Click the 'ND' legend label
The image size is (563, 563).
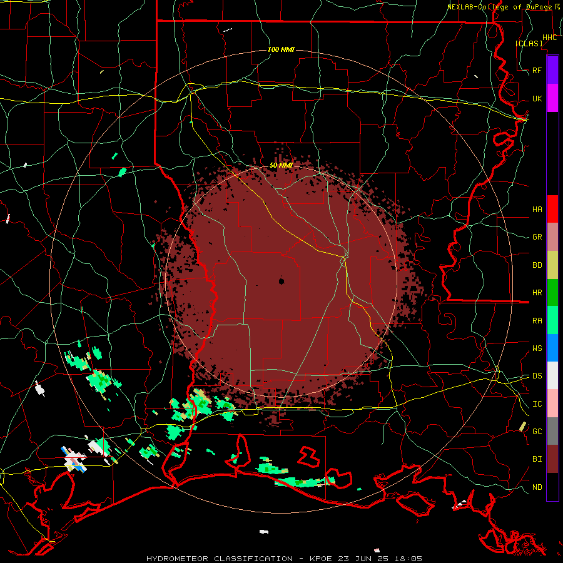(x=537, y=487)
